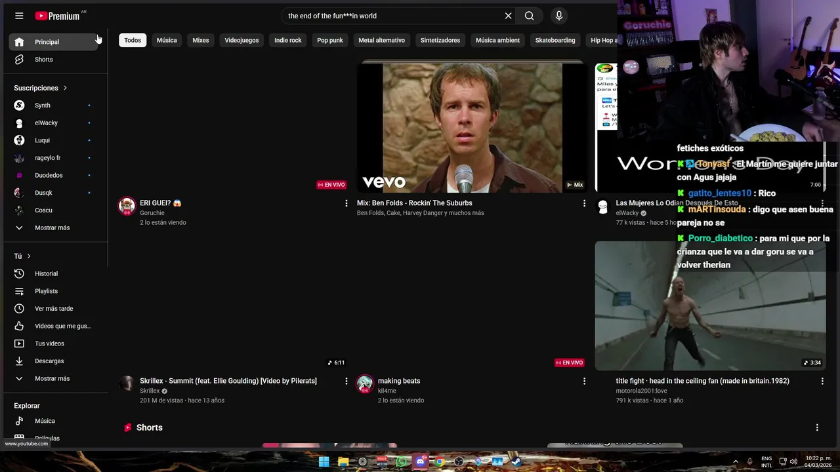Open Playlists in sidebar
The image size is (840, 472).
tap(54, 291)
